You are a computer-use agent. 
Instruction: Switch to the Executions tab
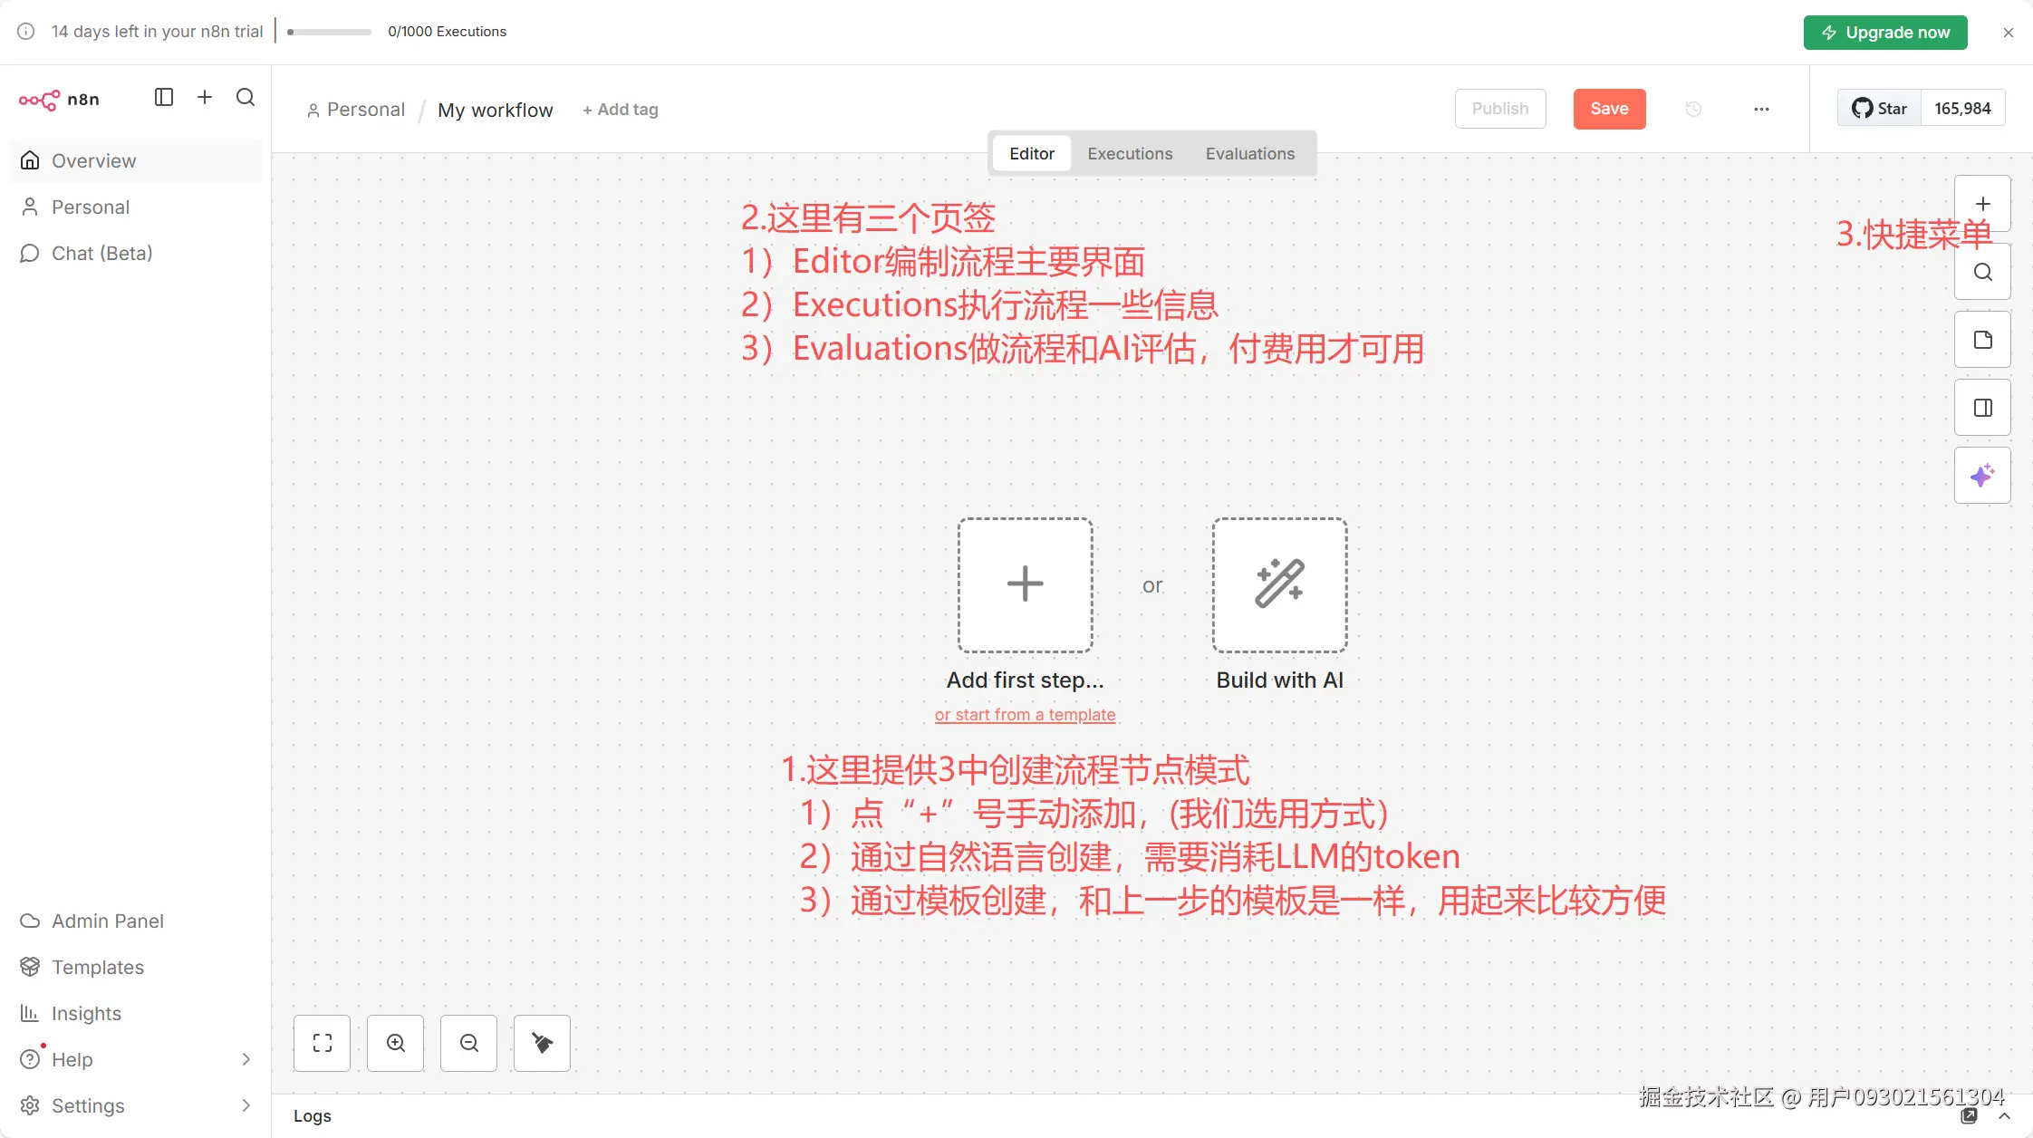pos(1130,154)
